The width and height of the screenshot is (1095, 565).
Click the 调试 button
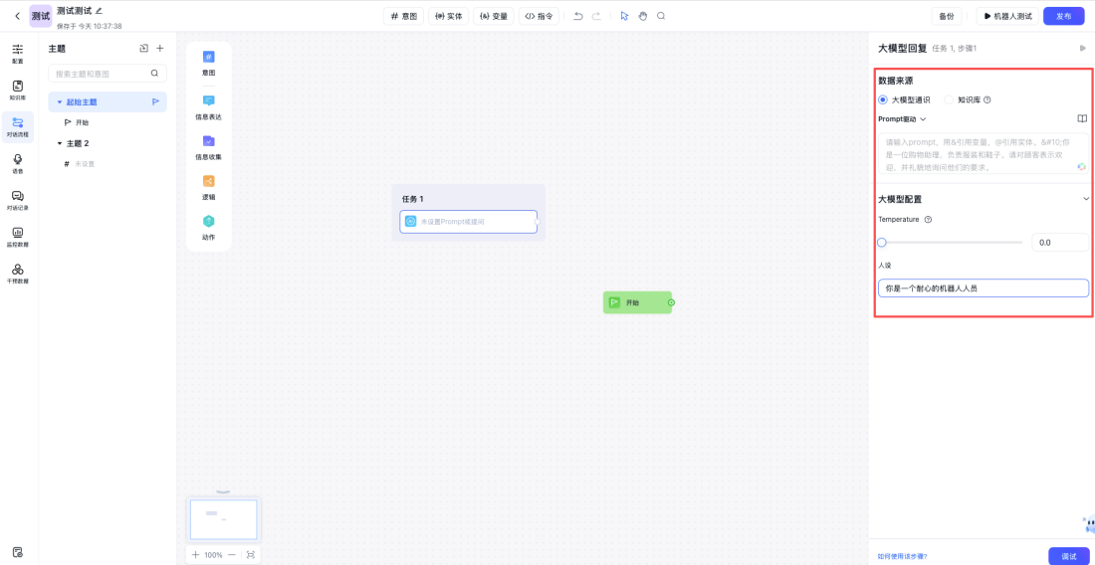(x=1068, y=556)
